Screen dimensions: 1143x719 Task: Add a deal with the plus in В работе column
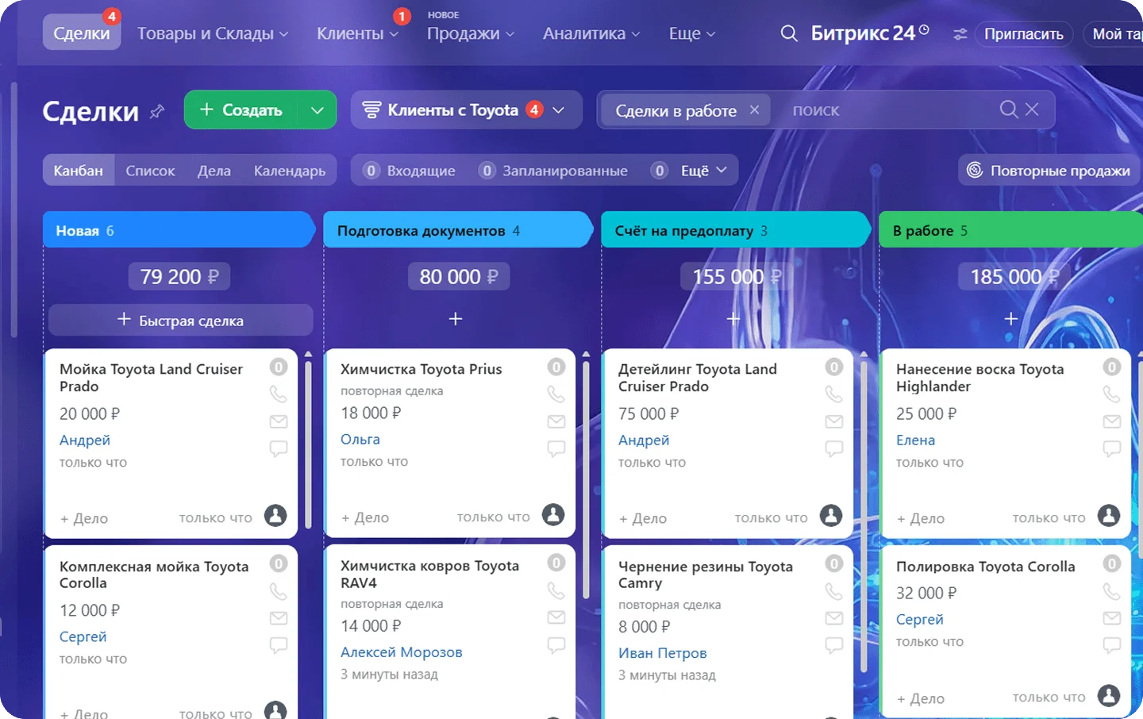point(1010,319)
